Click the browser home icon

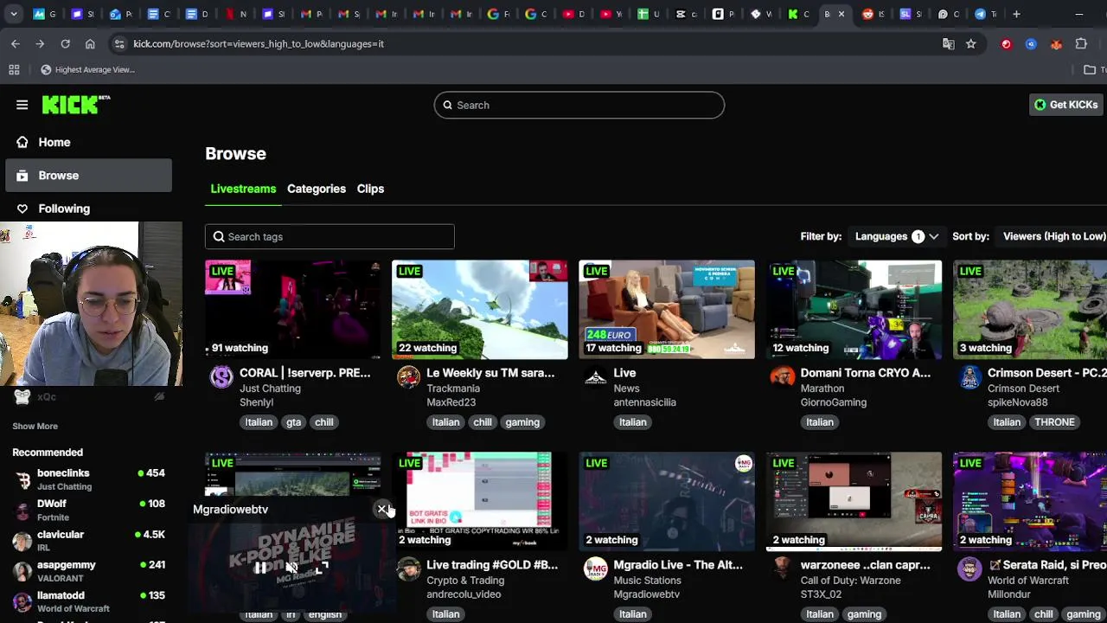(90, 43)
